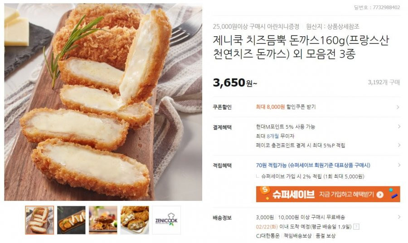Click the 3,650원 price text
Viewport: 408px width, 243px height.
click(x=235, y=83)
